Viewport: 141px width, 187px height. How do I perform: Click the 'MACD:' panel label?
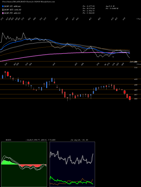8,140
